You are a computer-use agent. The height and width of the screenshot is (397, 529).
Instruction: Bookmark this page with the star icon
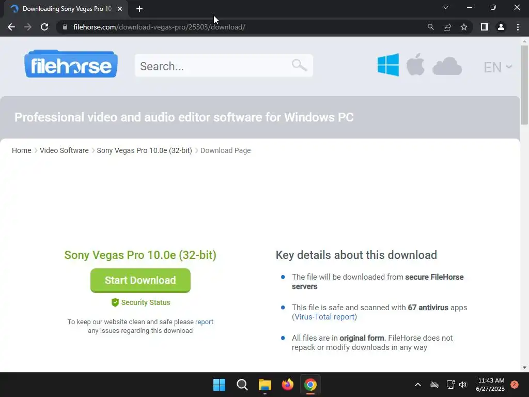(464, 27)
